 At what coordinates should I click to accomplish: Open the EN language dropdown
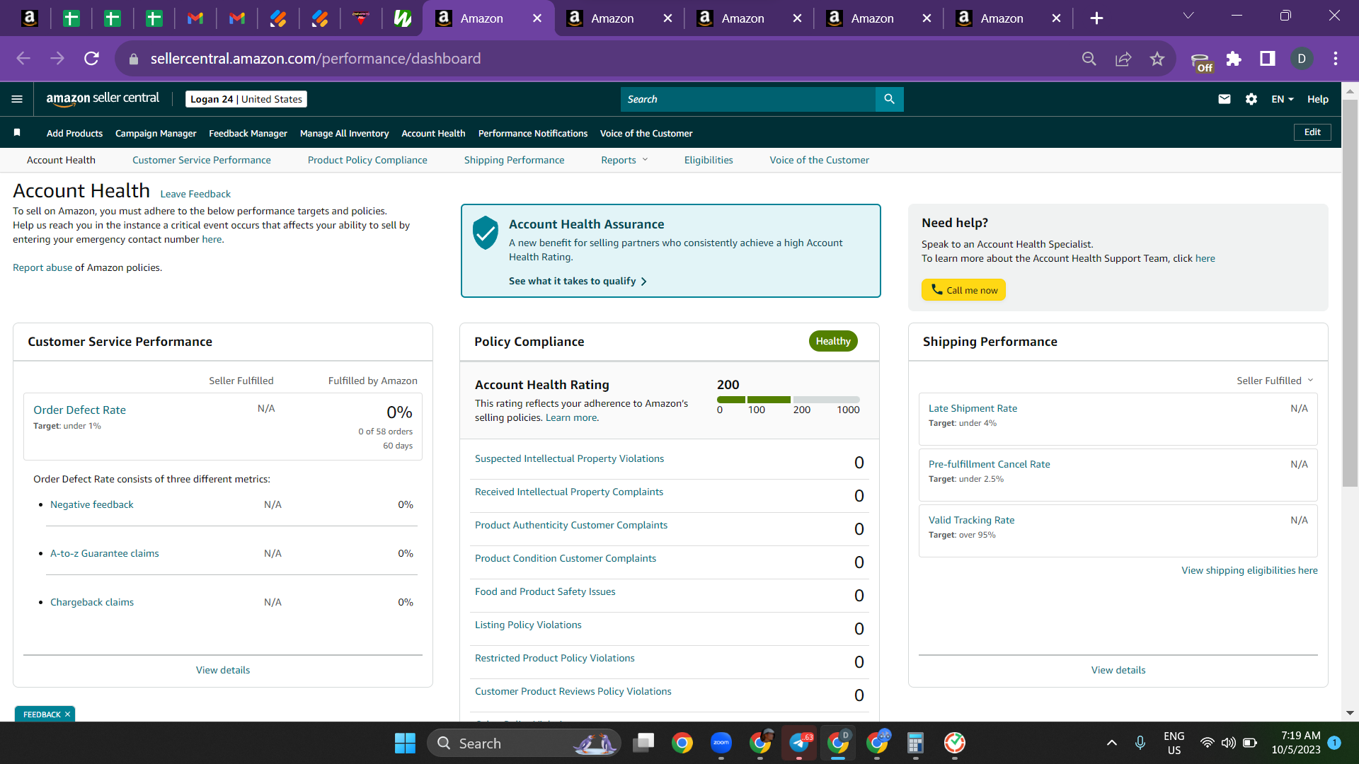(1282, 99)
